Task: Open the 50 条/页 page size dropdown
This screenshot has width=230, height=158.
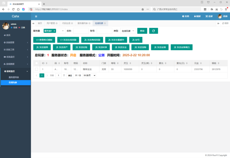Action: (89, 75)
